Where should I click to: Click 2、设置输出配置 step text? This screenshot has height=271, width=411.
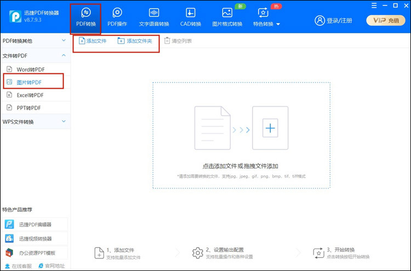click(x=225, y=250)
